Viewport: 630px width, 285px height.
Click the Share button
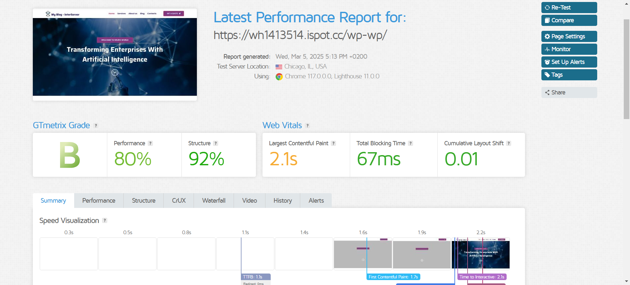[569, 92]
